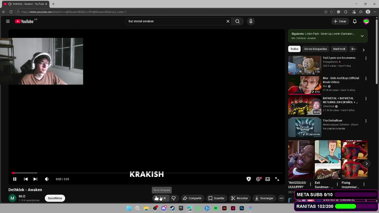Screen dimensions: 379x213
Task: Open the browser favorites list
Action: tap(361, 12)
